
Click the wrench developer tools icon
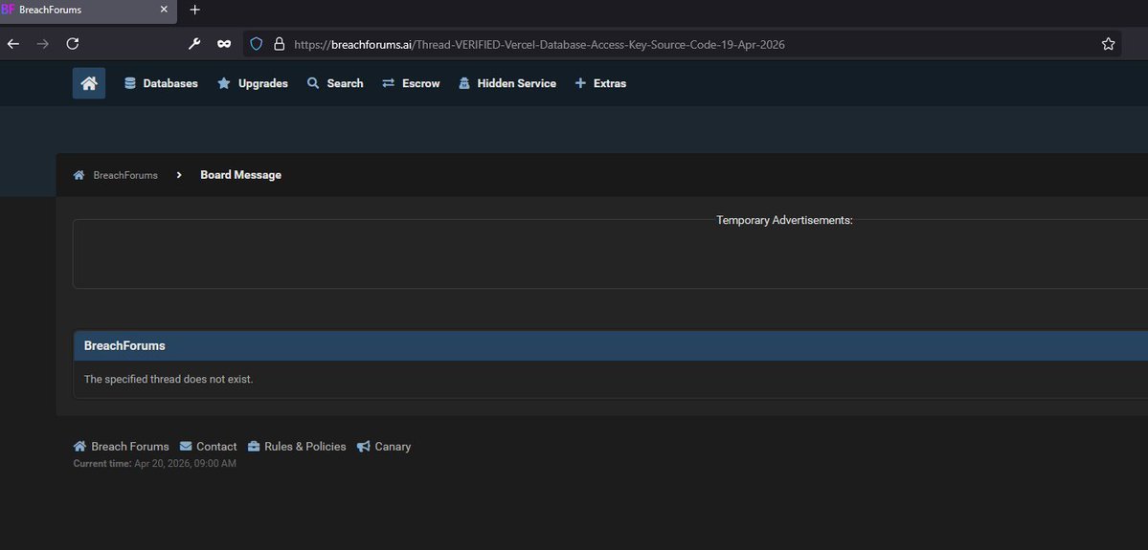(194, 44)
